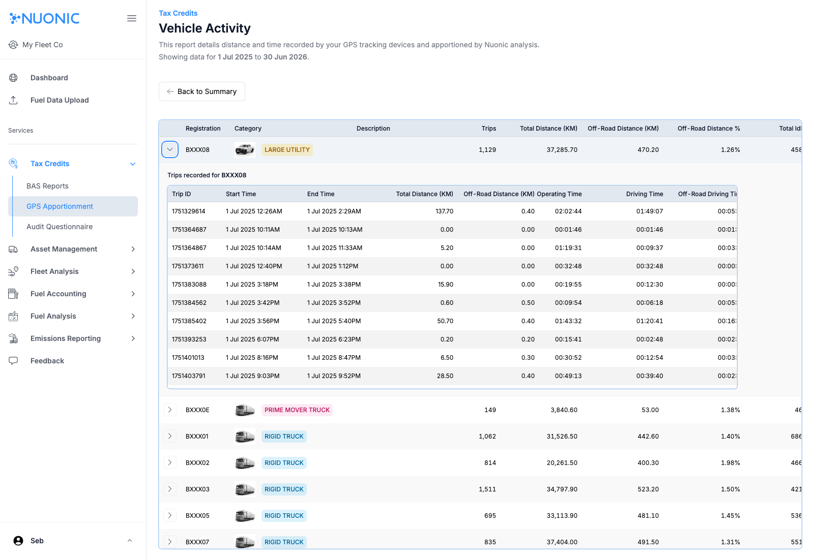This screenshot has height=559, width=814.
Task: Toggle the sidebar with the hamburger menu
Action: (x=132, y=18)
